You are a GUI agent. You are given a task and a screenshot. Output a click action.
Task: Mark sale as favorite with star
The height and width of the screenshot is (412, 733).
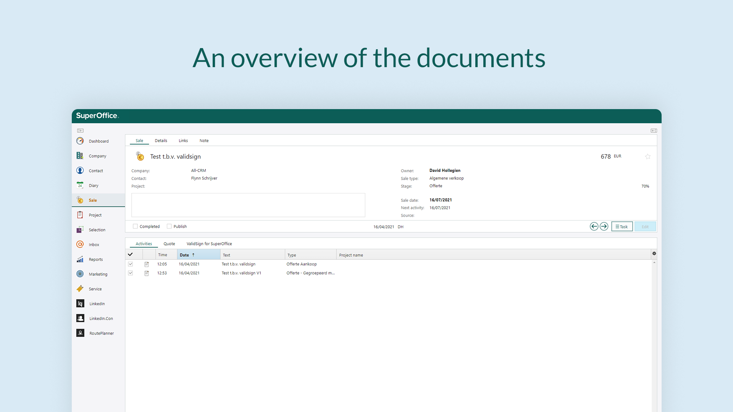[x=648, y=156]
